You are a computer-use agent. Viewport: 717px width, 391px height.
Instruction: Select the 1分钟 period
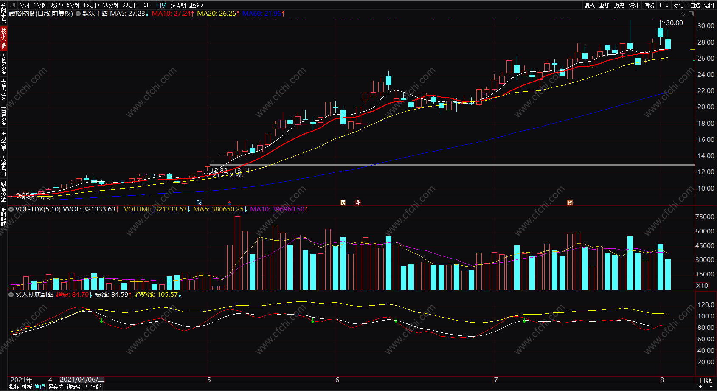tap(40, 5)
